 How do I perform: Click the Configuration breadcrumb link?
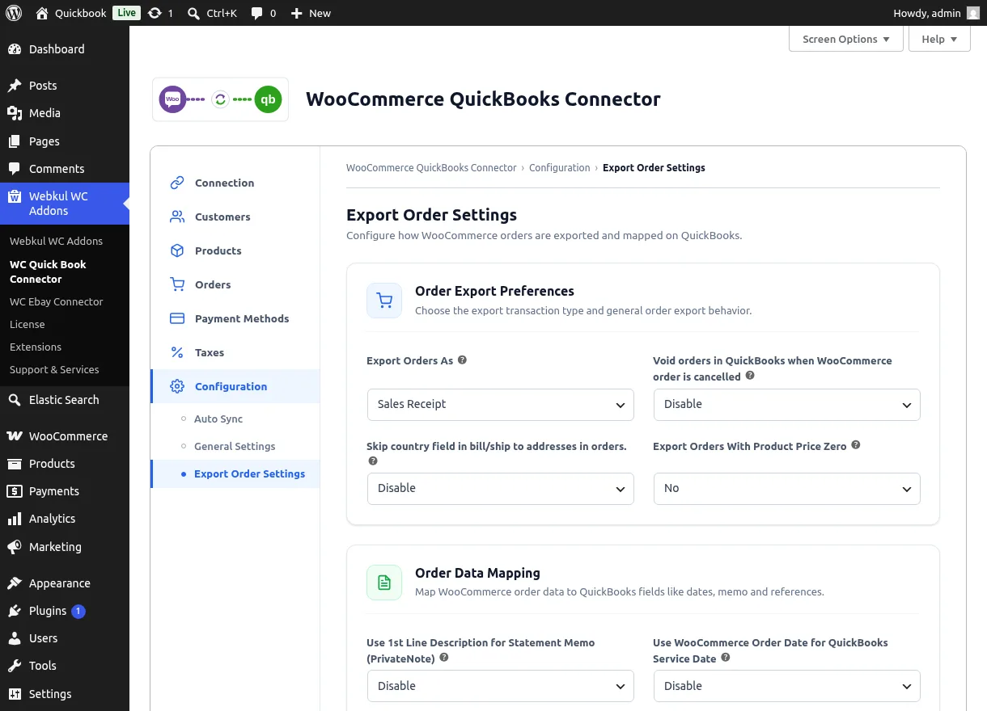pyautogui.click(x=560, y=168)
